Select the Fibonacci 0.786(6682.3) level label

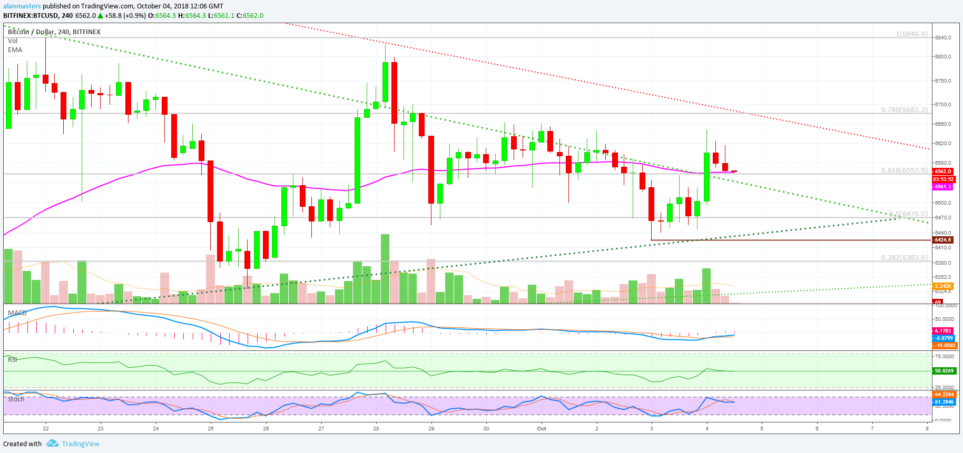point(904,109)
